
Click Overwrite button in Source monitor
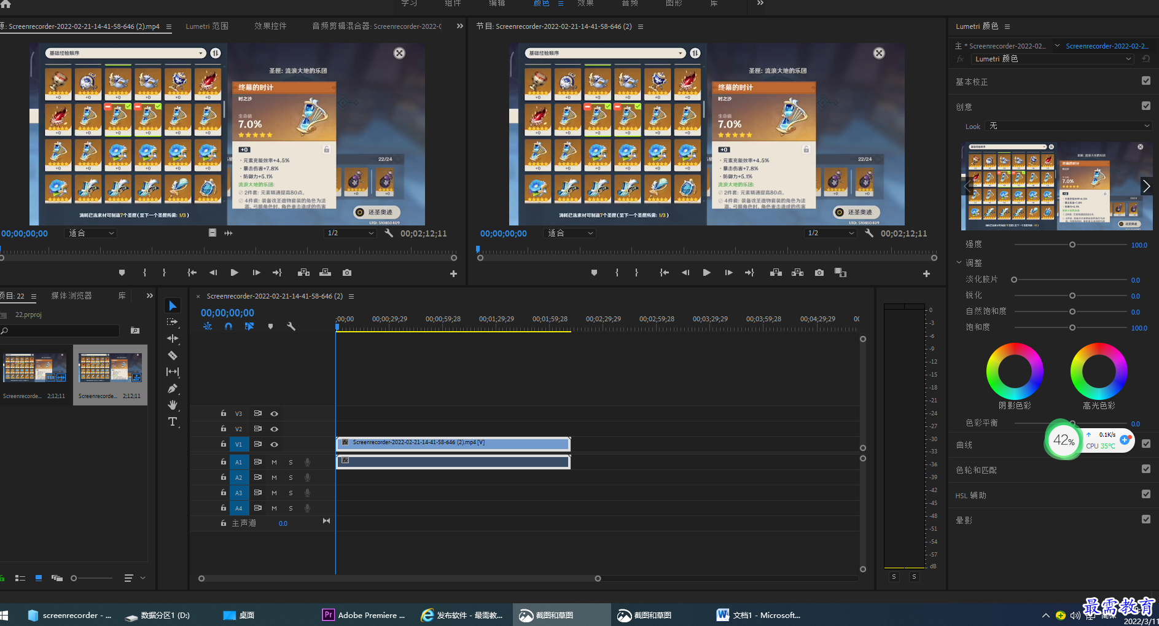tap(326, 272)
